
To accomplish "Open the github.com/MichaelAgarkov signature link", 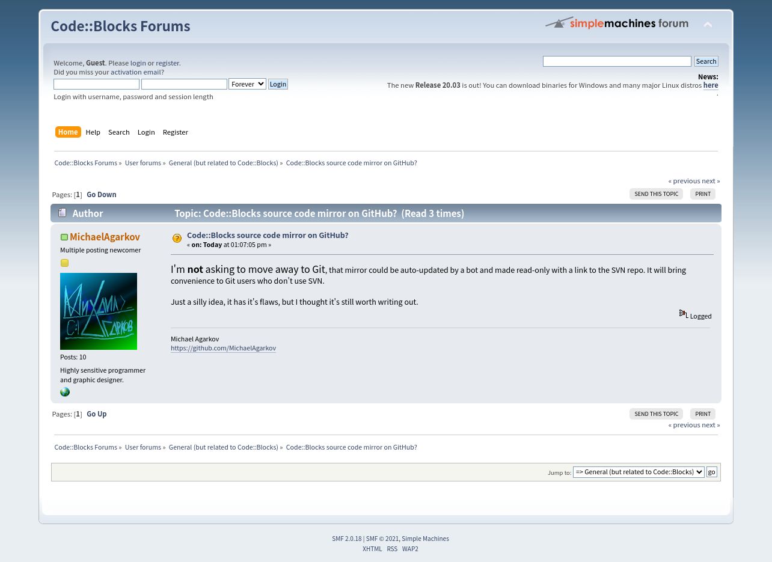I will (x=223, y=348).
